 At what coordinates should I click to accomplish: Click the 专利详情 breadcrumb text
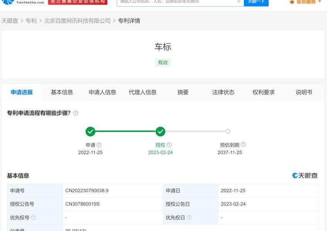129,21
